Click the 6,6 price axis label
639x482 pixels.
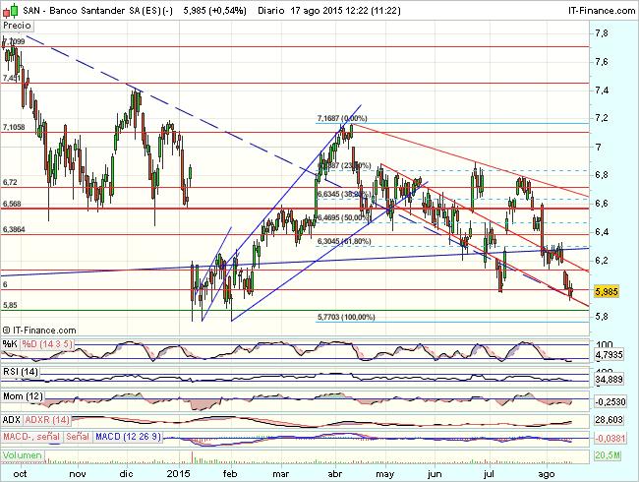tap(602, 203)
